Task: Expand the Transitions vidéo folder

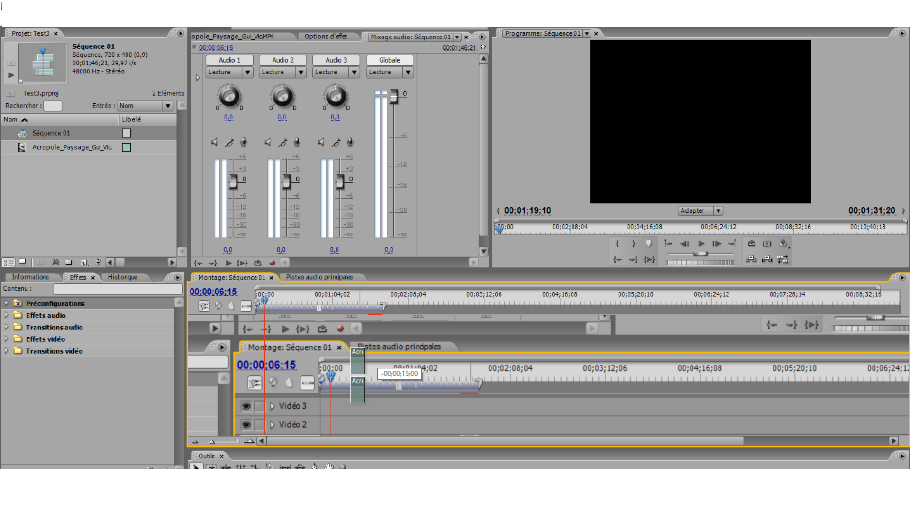Action: [6, 350]
